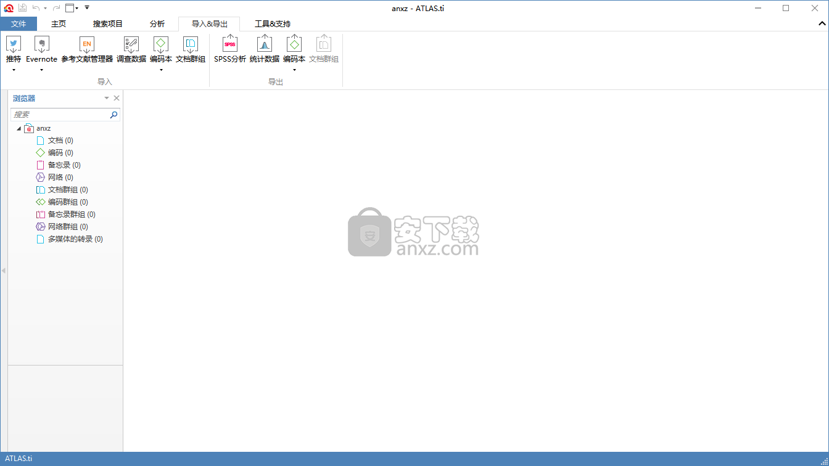The height and width of the screenshot is (466, 829).
Task: Switch to the 工具&支持 tab
Action: (273, 24)
